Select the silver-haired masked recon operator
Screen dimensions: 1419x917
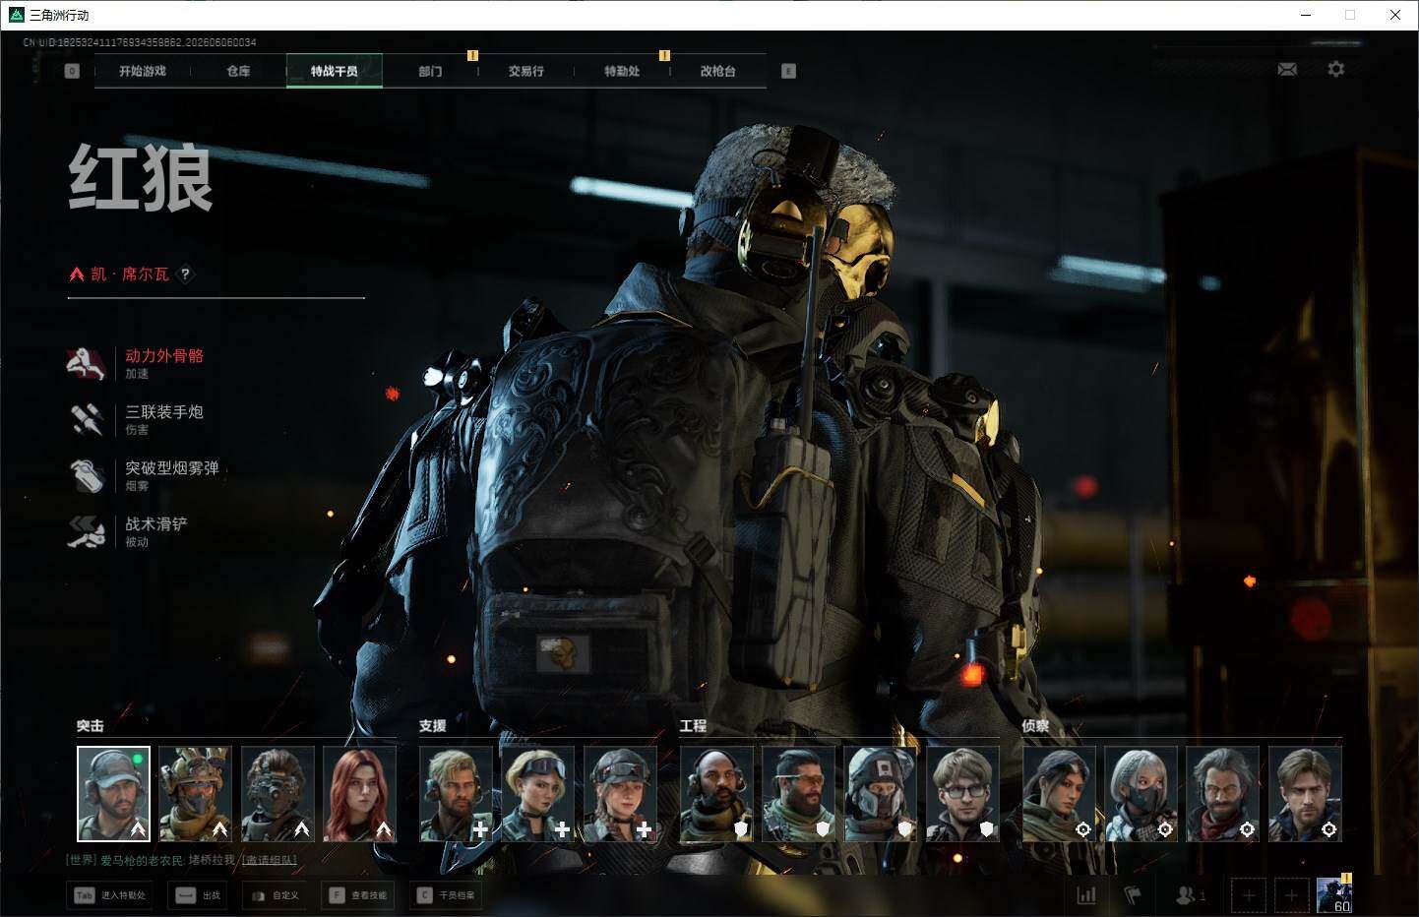pos(1141,794)
